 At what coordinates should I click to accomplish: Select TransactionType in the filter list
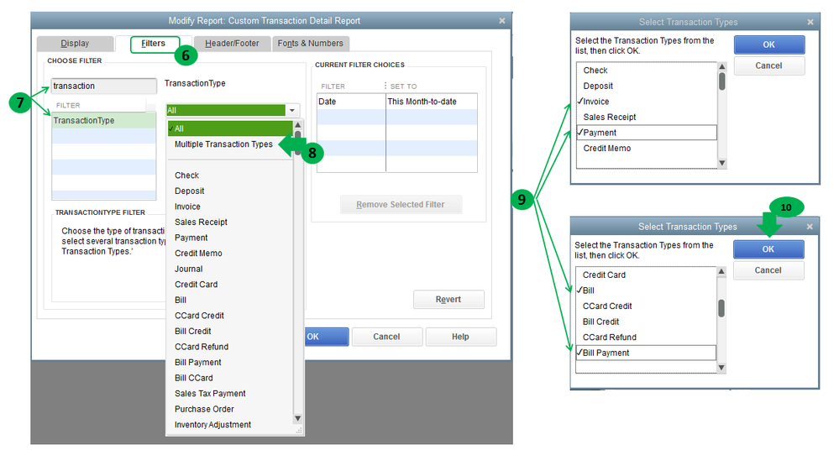(x=104, y=121)
